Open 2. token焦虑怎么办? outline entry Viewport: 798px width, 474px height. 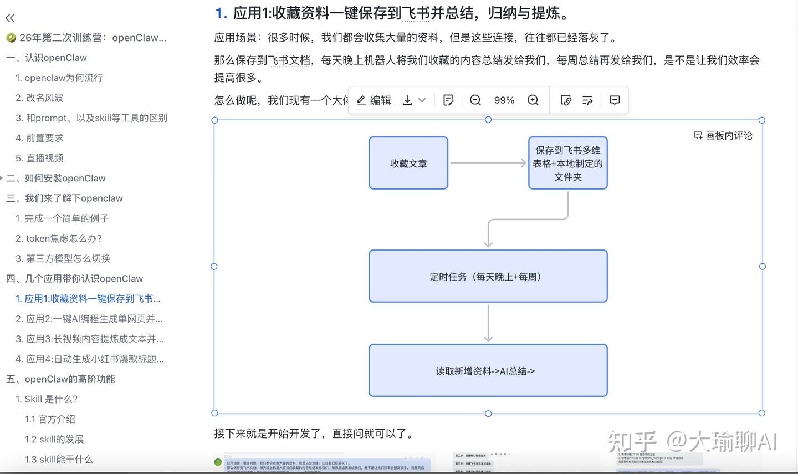(x=59, y=238)
